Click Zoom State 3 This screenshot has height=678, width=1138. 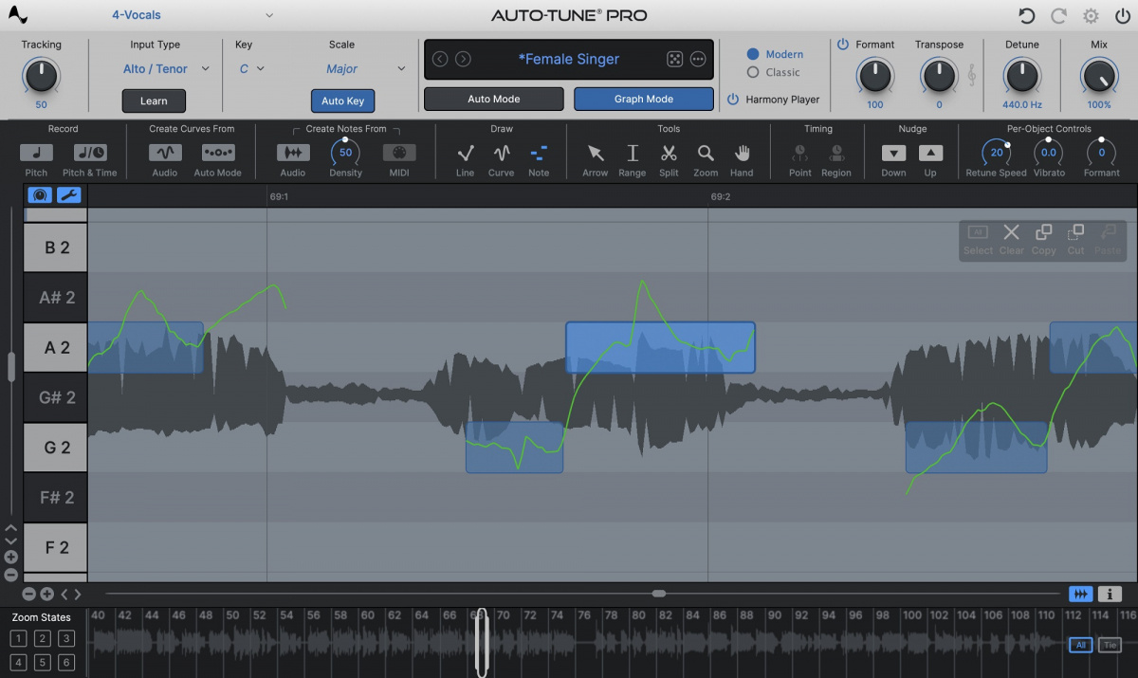[65, 638]
